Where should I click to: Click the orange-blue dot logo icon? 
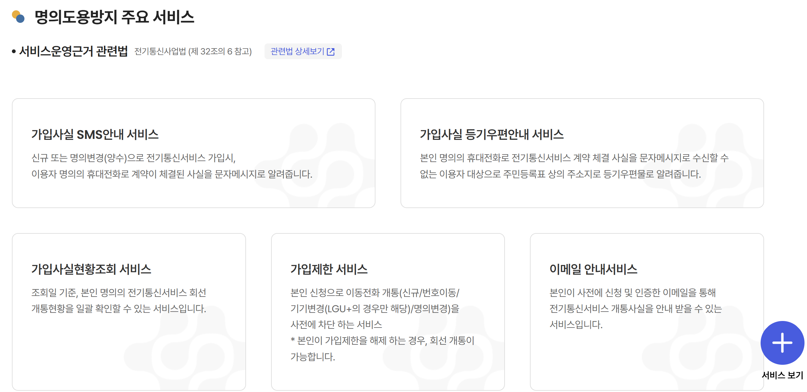click(x=18, y=17)
